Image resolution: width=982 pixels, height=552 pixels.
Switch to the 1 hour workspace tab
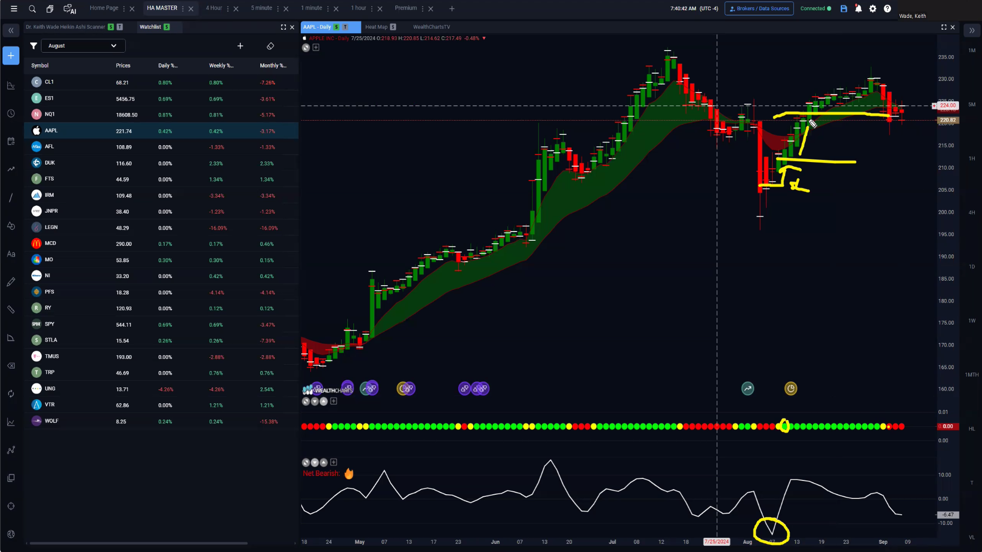click(359, 8)
